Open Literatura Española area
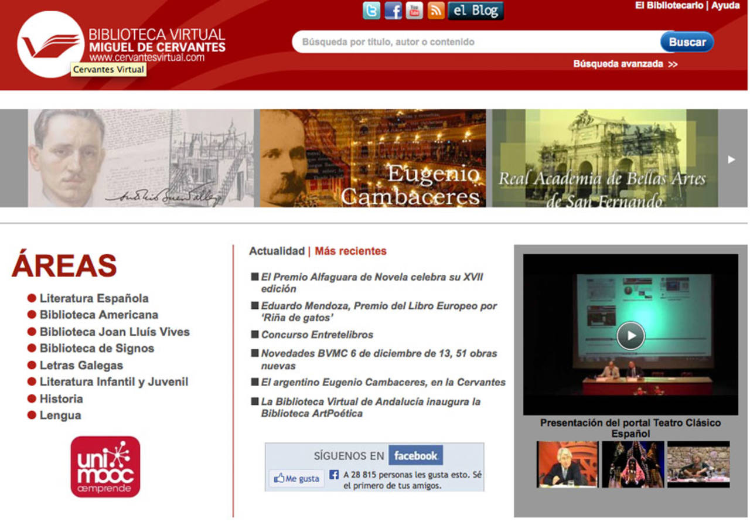 (x=94, y=298)
